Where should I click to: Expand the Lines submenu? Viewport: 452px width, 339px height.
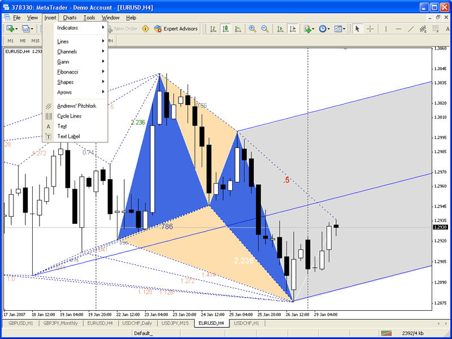coord(75,41)
